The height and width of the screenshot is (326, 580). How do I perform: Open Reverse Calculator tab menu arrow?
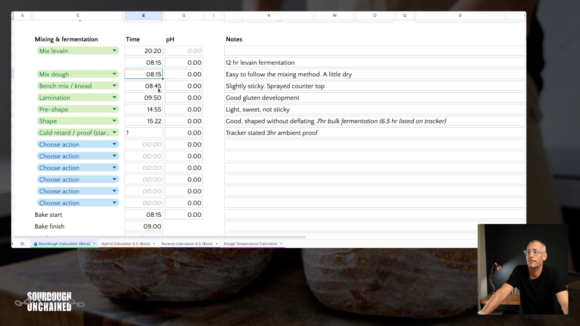click(216, 244)
